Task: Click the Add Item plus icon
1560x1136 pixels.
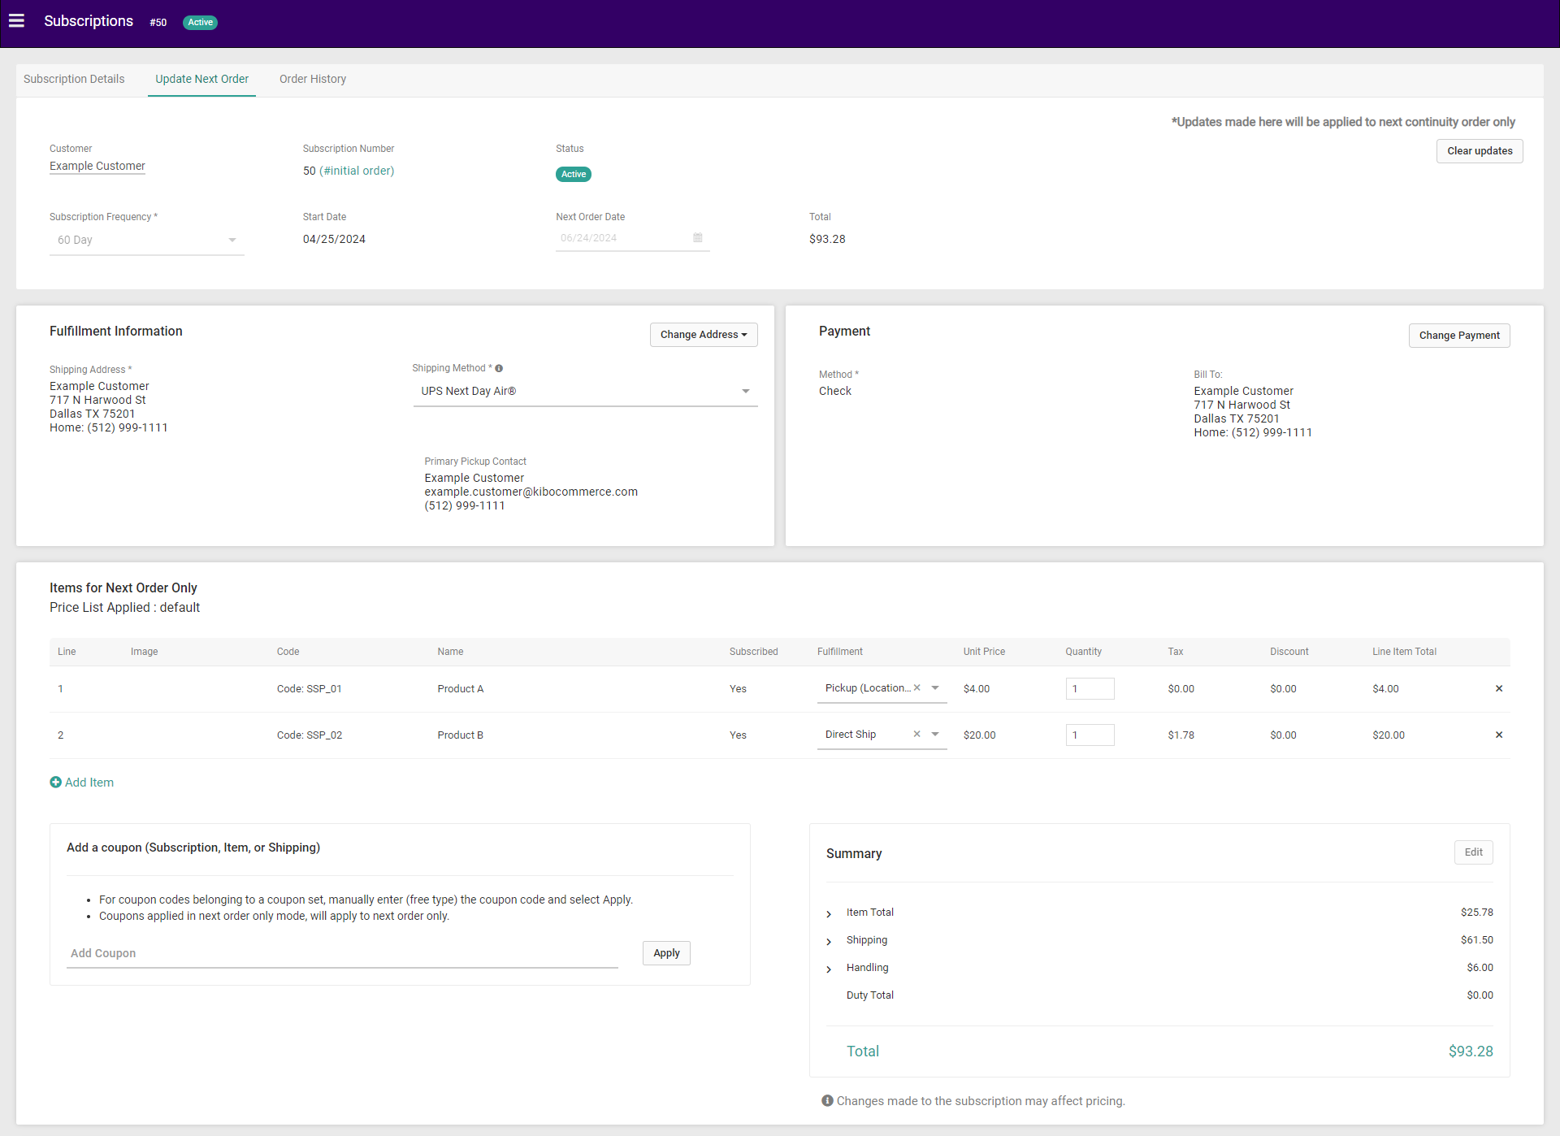Action: pyautogui.click(x=55, y=783)
